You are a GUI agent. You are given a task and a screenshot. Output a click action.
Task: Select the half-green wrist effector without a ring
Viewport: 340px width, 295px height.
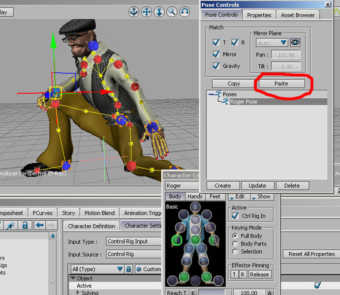click(x=214, y=240)
